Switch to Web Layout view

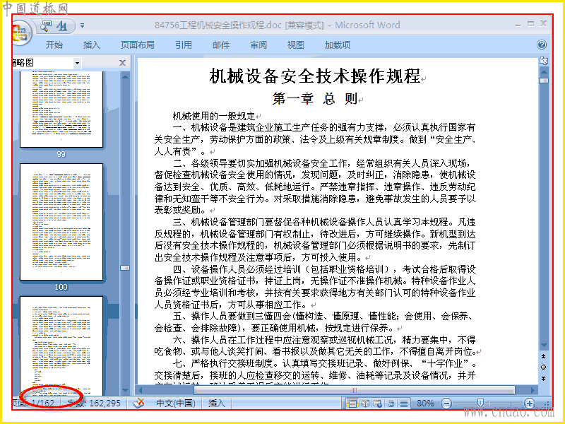point(378,404)
